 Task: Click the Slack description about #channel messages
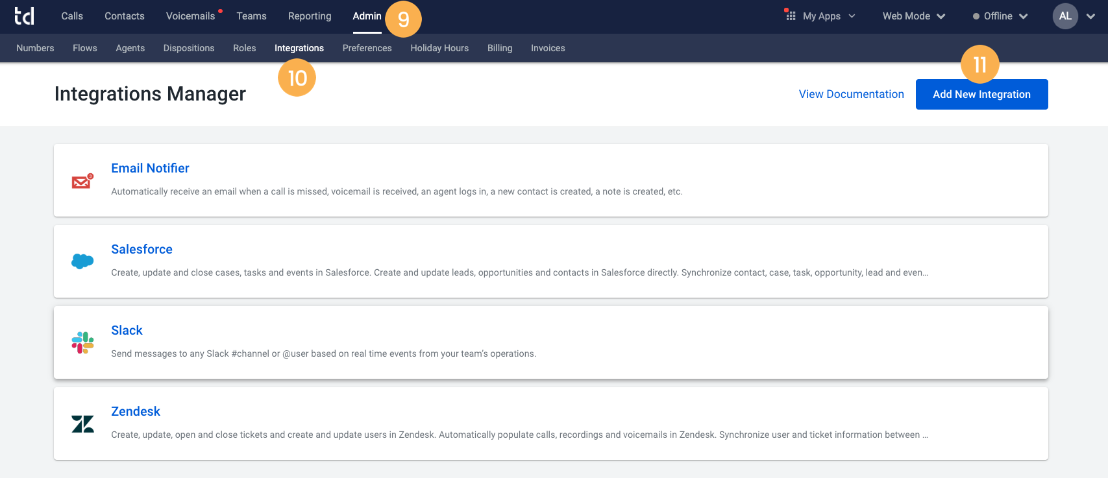click(x=323, y=353)
